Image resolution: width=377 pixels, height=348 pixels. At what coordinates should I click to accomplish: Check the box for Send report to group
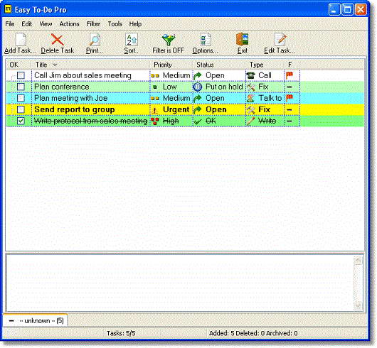(21, 109)
